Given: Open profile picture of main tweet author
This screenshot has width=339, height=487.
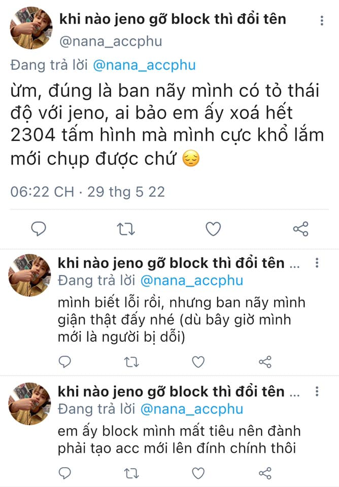Looking at the screenshot, I should [31, 28].
